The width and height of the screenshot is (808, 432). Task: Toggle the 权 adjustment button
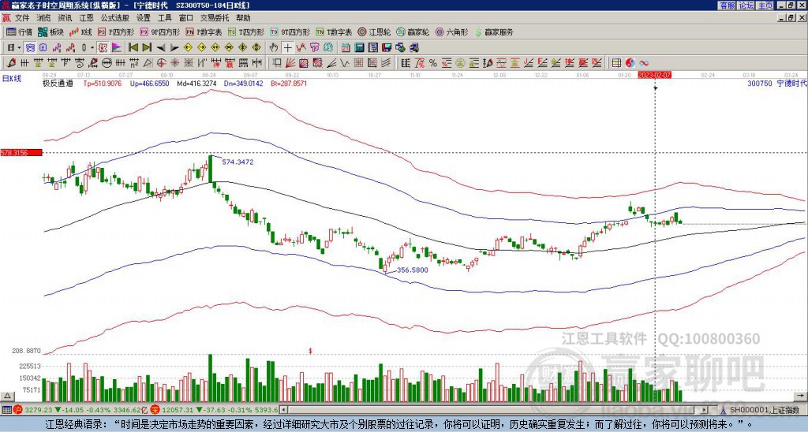point(103,47)
